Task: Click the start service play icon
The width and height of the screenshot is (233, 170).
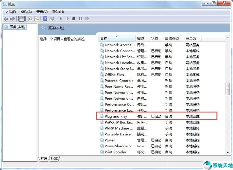Action: point(61,19)
